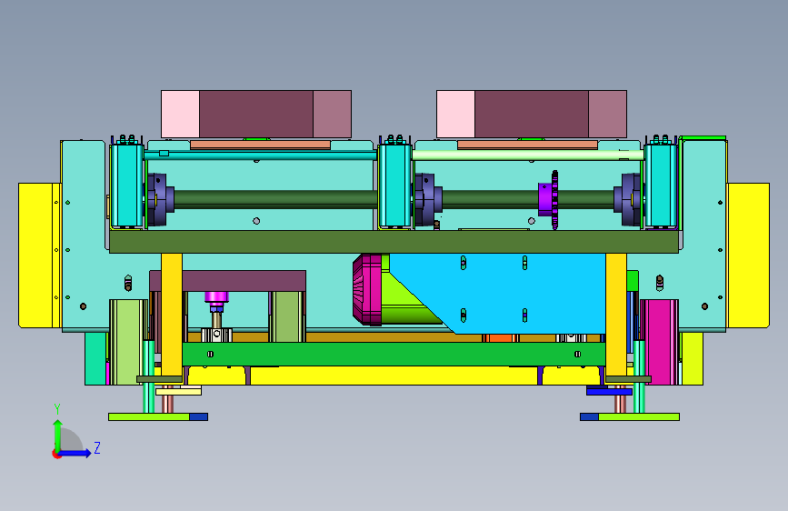Select the magenta motor fan cover
Image resolution: width=788 pixels, height=511 pixels.
coord(367,289)
